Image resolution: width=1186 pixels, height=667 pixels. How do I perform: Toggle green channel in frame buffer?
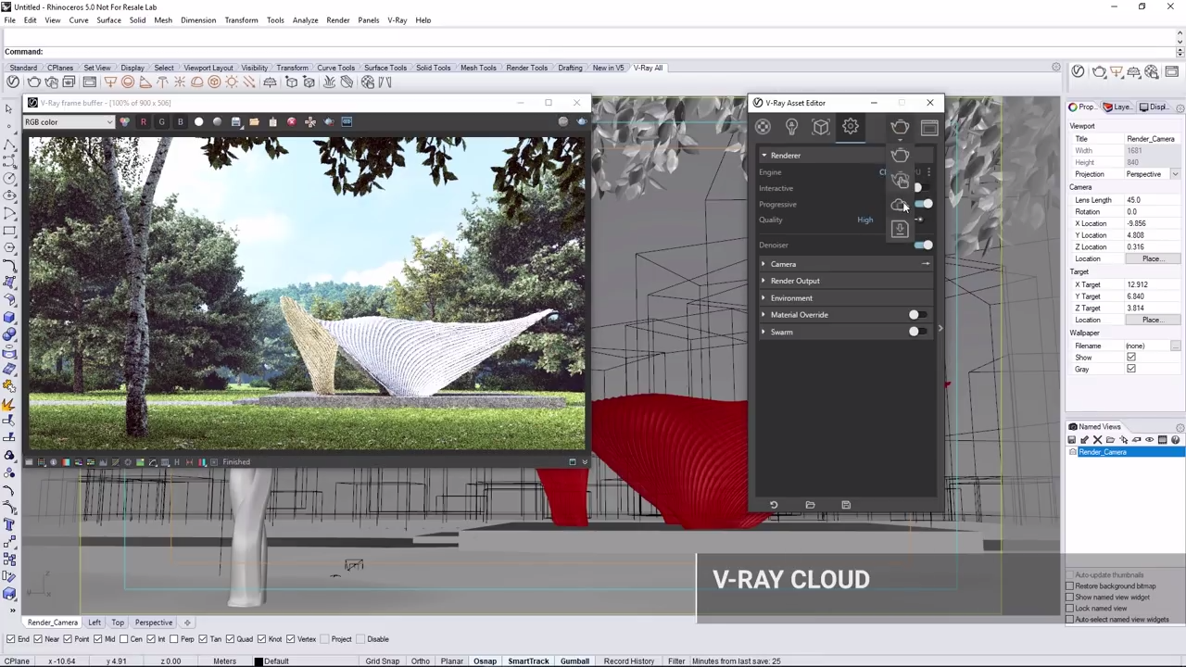161,122
